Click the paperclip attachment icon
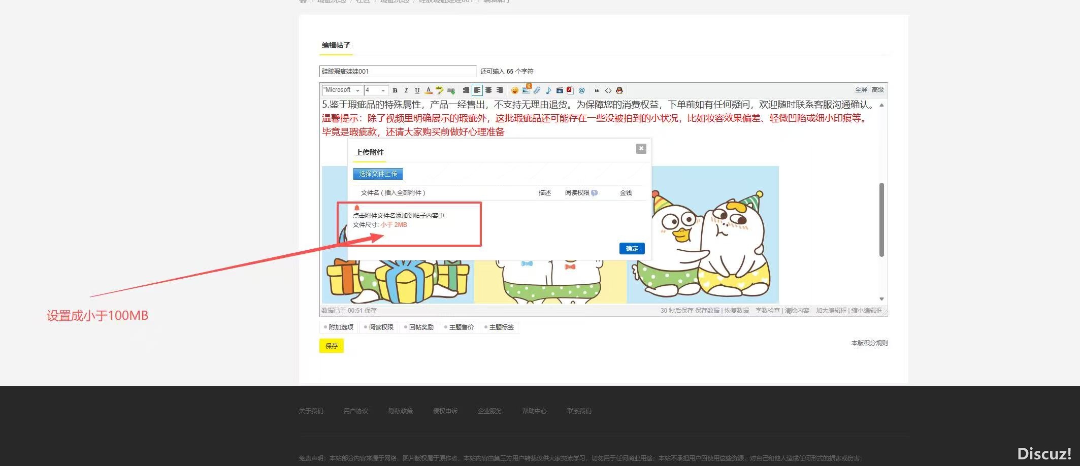This screenshot has height=466, width=1080. (537, 90)
